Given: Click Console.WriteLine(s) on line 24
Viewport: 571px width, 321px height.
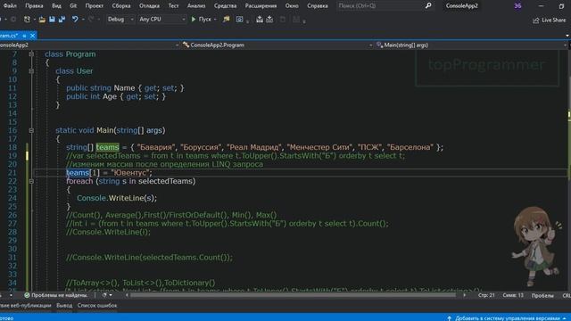Looking at the screenshot, I should pos(117,198).
